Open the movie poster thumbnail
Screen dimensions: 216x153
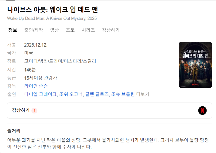[x=195, y=65]
